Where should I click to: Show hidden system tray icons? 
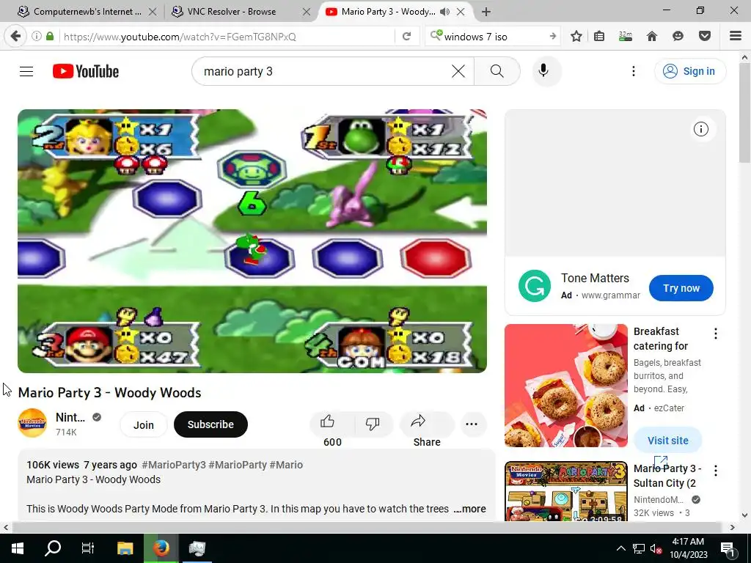tap(620, 548)
